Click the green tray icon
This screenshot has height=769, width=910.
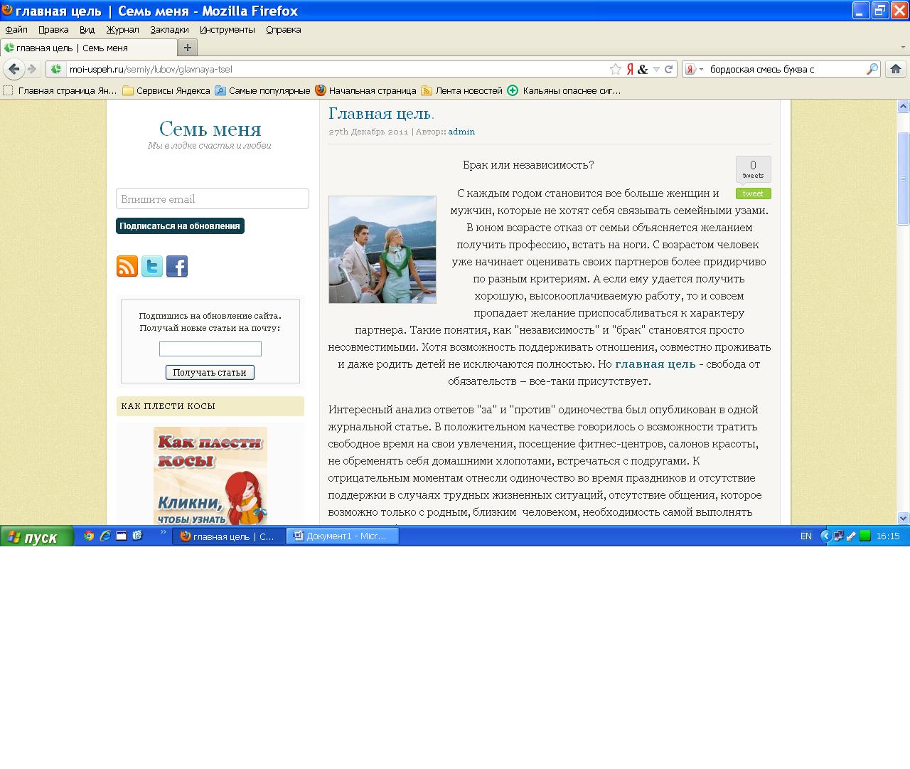pos(865,536)
